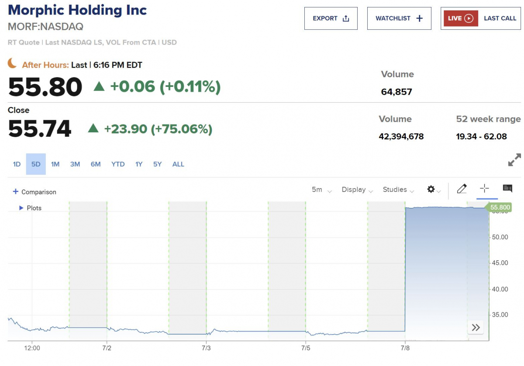Select the 1M time range
The width and height of the screenshot is (524, 366).
(x=55, y=164)
